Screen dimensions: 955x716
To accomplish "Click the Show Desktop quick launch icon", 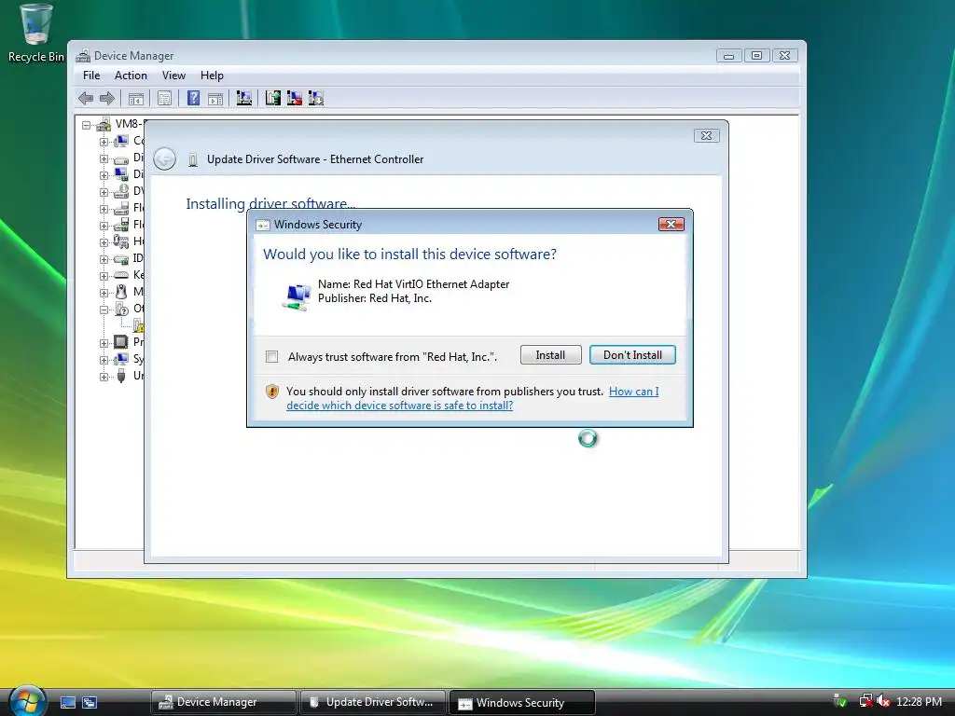I will [67, 703].
